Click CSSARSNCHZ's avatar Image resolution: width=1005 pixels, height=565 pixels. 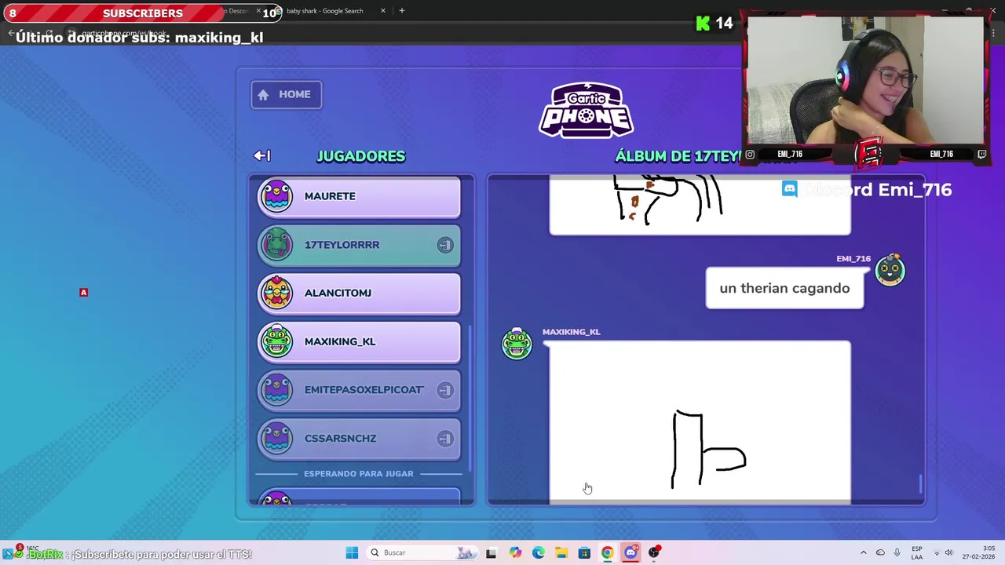(x=276, y=438)
